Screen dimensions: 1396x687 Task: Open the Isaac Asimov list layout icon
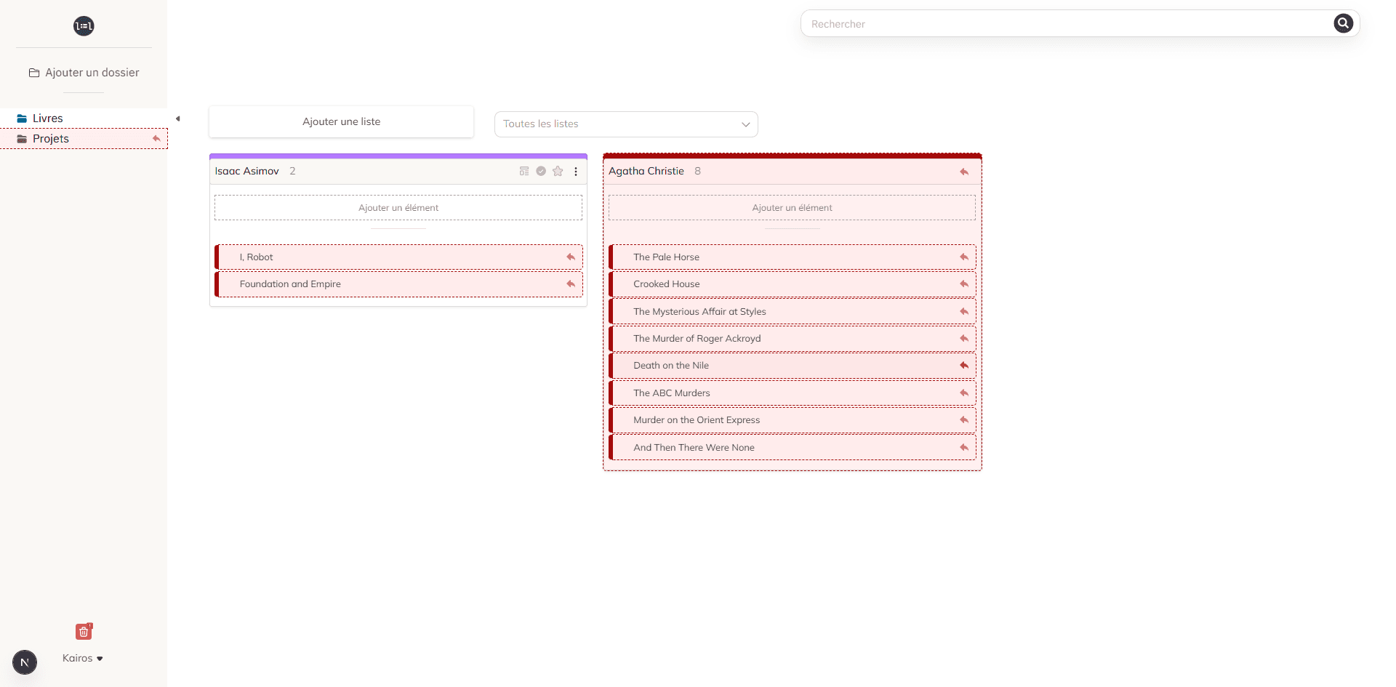pyautogui.click(x=524, y=172)
